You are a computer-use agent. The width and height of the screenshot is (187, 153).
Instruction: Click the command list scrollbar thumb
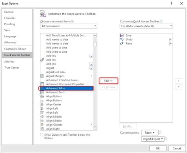(x=95, y=44)
